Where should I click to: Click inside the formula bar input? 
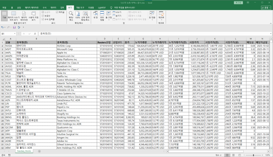pyautogui.click(x=154, y=34)
